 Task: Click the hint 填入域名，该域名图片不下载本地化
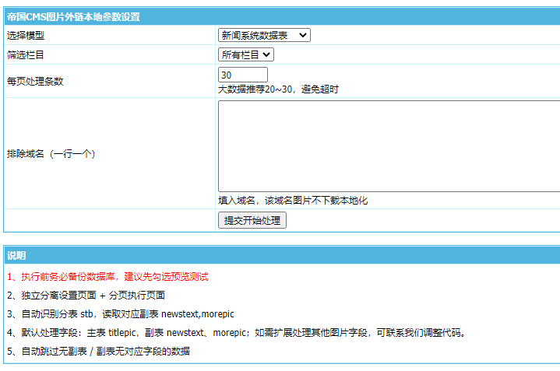[293, 201]
